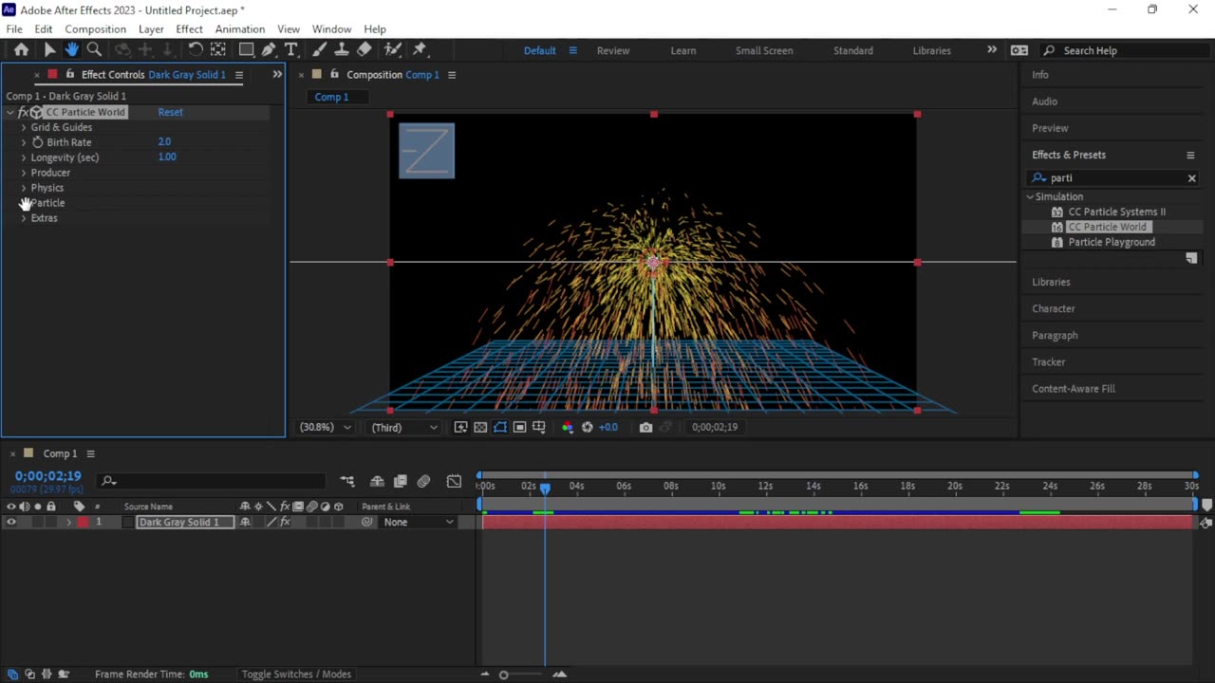Toggle the Composition panel lock
This screenshot has height=683, width=1215.
(335, 74)
